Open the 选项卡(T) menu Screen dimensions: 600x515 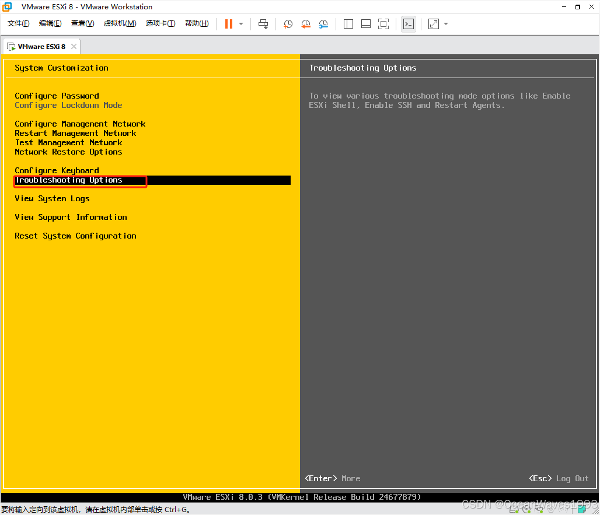pos(161,23)
